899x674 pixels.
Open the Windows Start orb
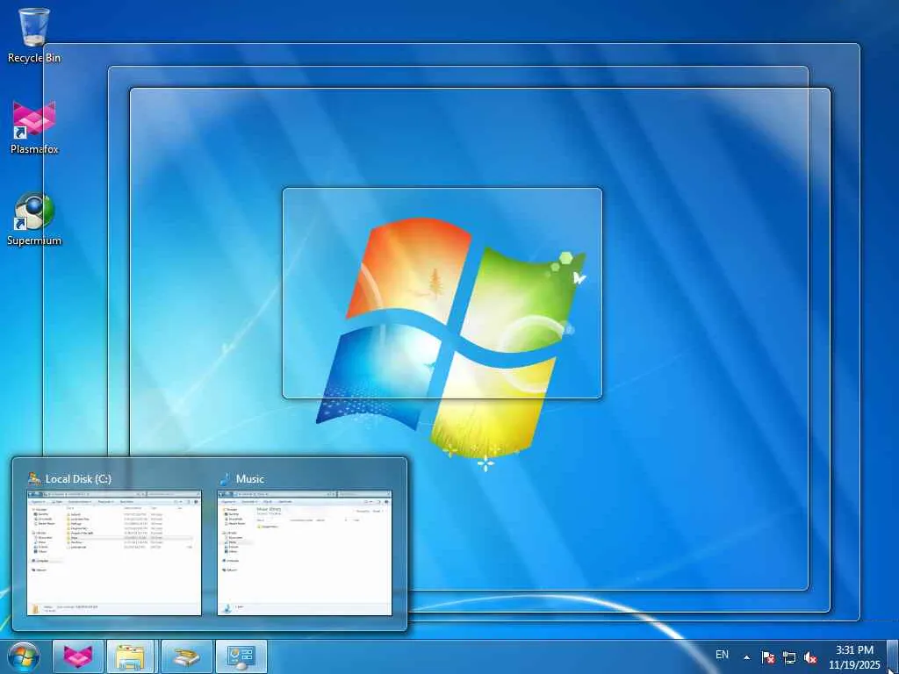(x=24, y=656)
